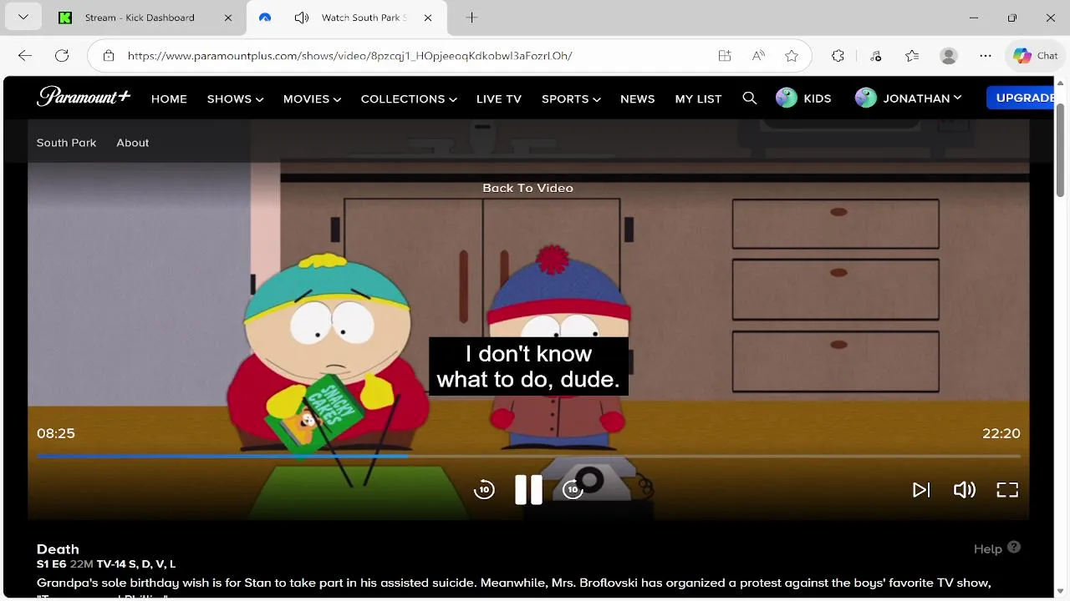
Task: Open the app install icon in address bar
Action: pyautogui.click(x=725, y=56)
